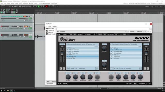This screenshot has width=165, height=92.
Task: Open 2 in 2 out pin routing
Action: coord(139,31)
